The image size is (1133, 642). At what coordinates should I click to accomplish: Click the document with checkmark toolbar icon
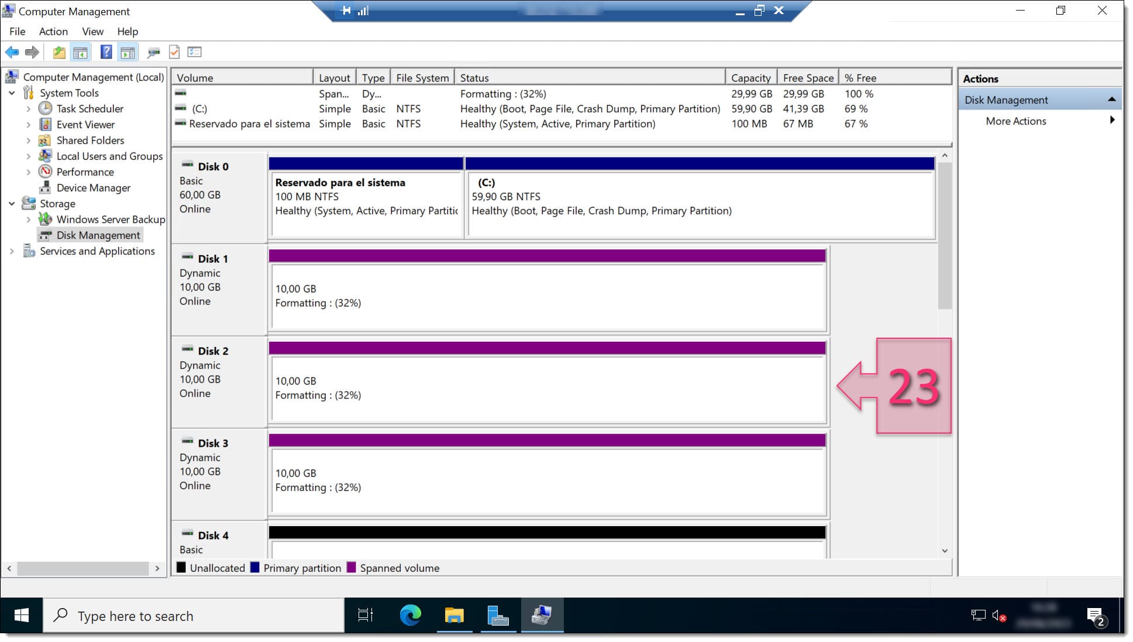(174, 52)
